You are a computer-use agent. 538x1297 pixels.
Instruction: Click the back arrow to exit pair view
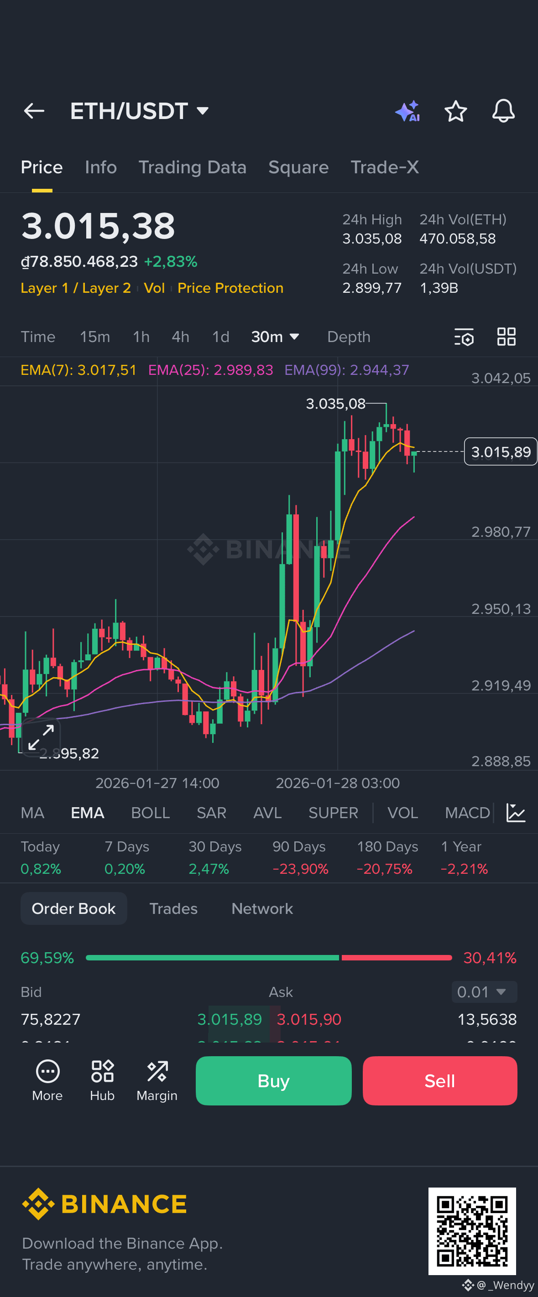tap(34, 111)
